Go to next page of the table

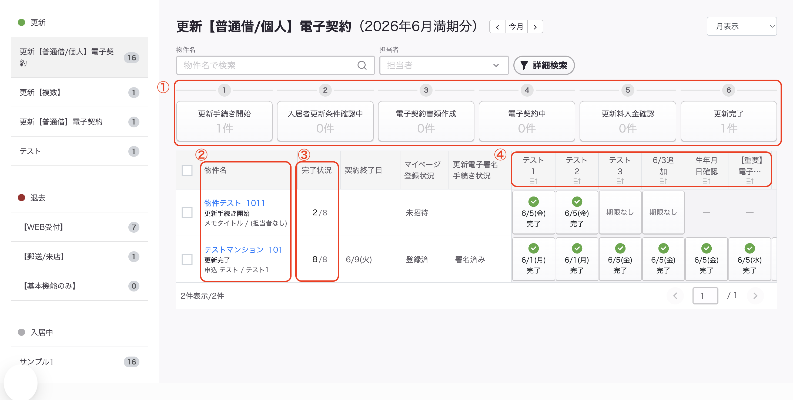(x=755, y=296)
